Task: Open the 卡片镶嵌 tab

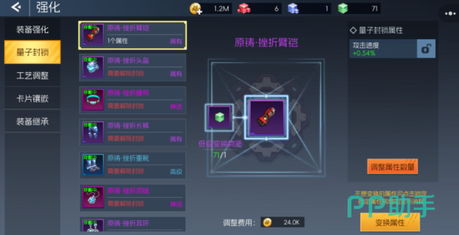Action: pos(32,98)
